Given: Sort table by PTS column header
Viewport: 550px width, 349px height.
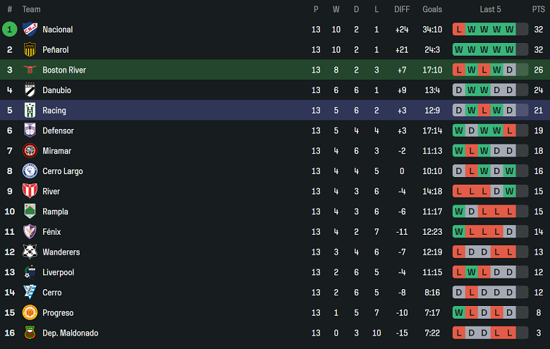Looking at the screenshot, I should [x=538, y=9].
